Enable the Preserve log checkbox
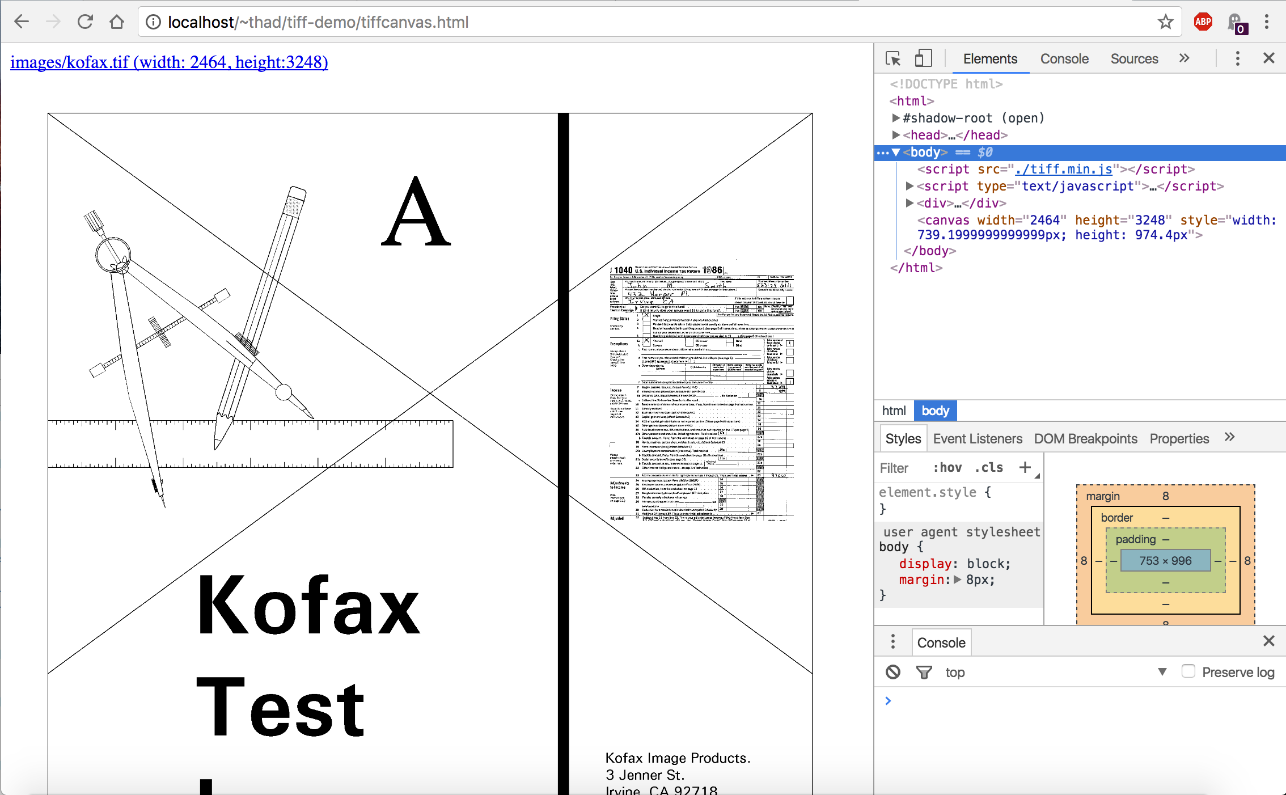 pyautogui.click(x=1188, y=671)
